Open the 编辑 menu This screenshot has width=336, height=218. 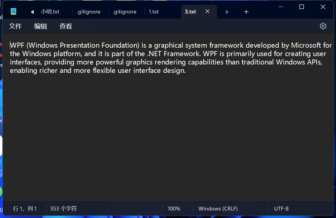tap(41, 26)
